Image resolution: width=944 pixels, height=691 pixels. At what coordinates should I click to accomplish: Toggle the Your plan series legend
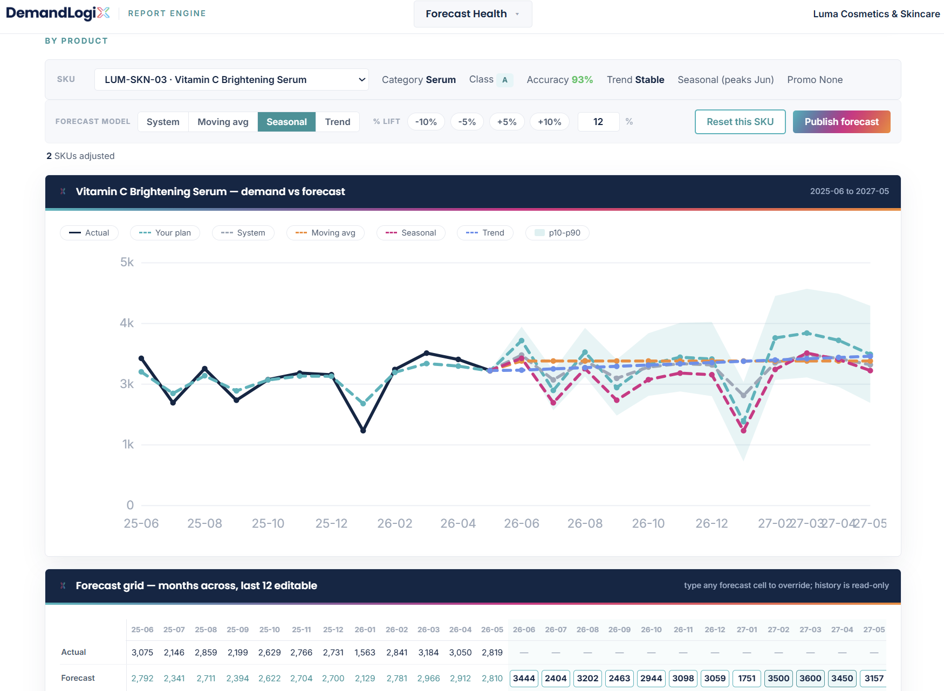pyautogui.click(x=165, y=233)
